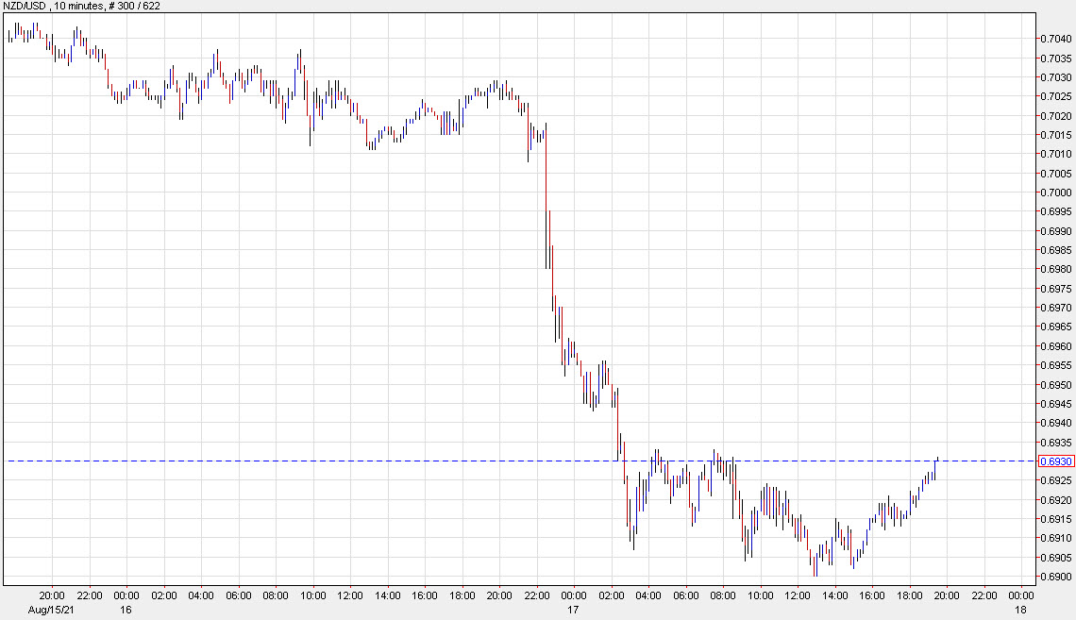
Task: Click the 0.6900 price axis label
Action: pyautogui.click(x=1055, y=577)
